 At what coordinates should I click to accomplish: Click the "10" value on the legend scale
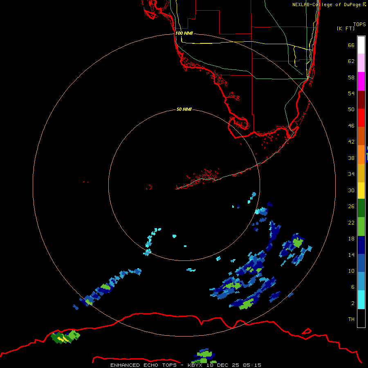[351, 271]
